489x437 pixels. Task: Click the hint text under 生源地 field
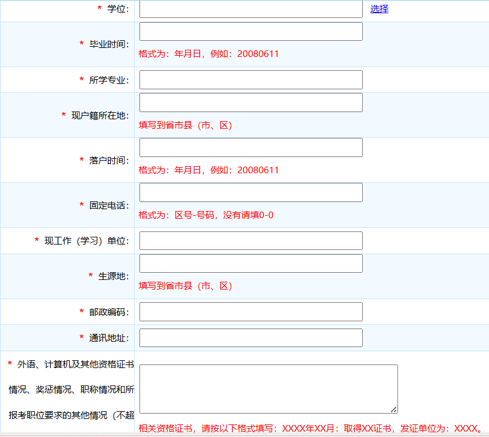click(185, 286)
